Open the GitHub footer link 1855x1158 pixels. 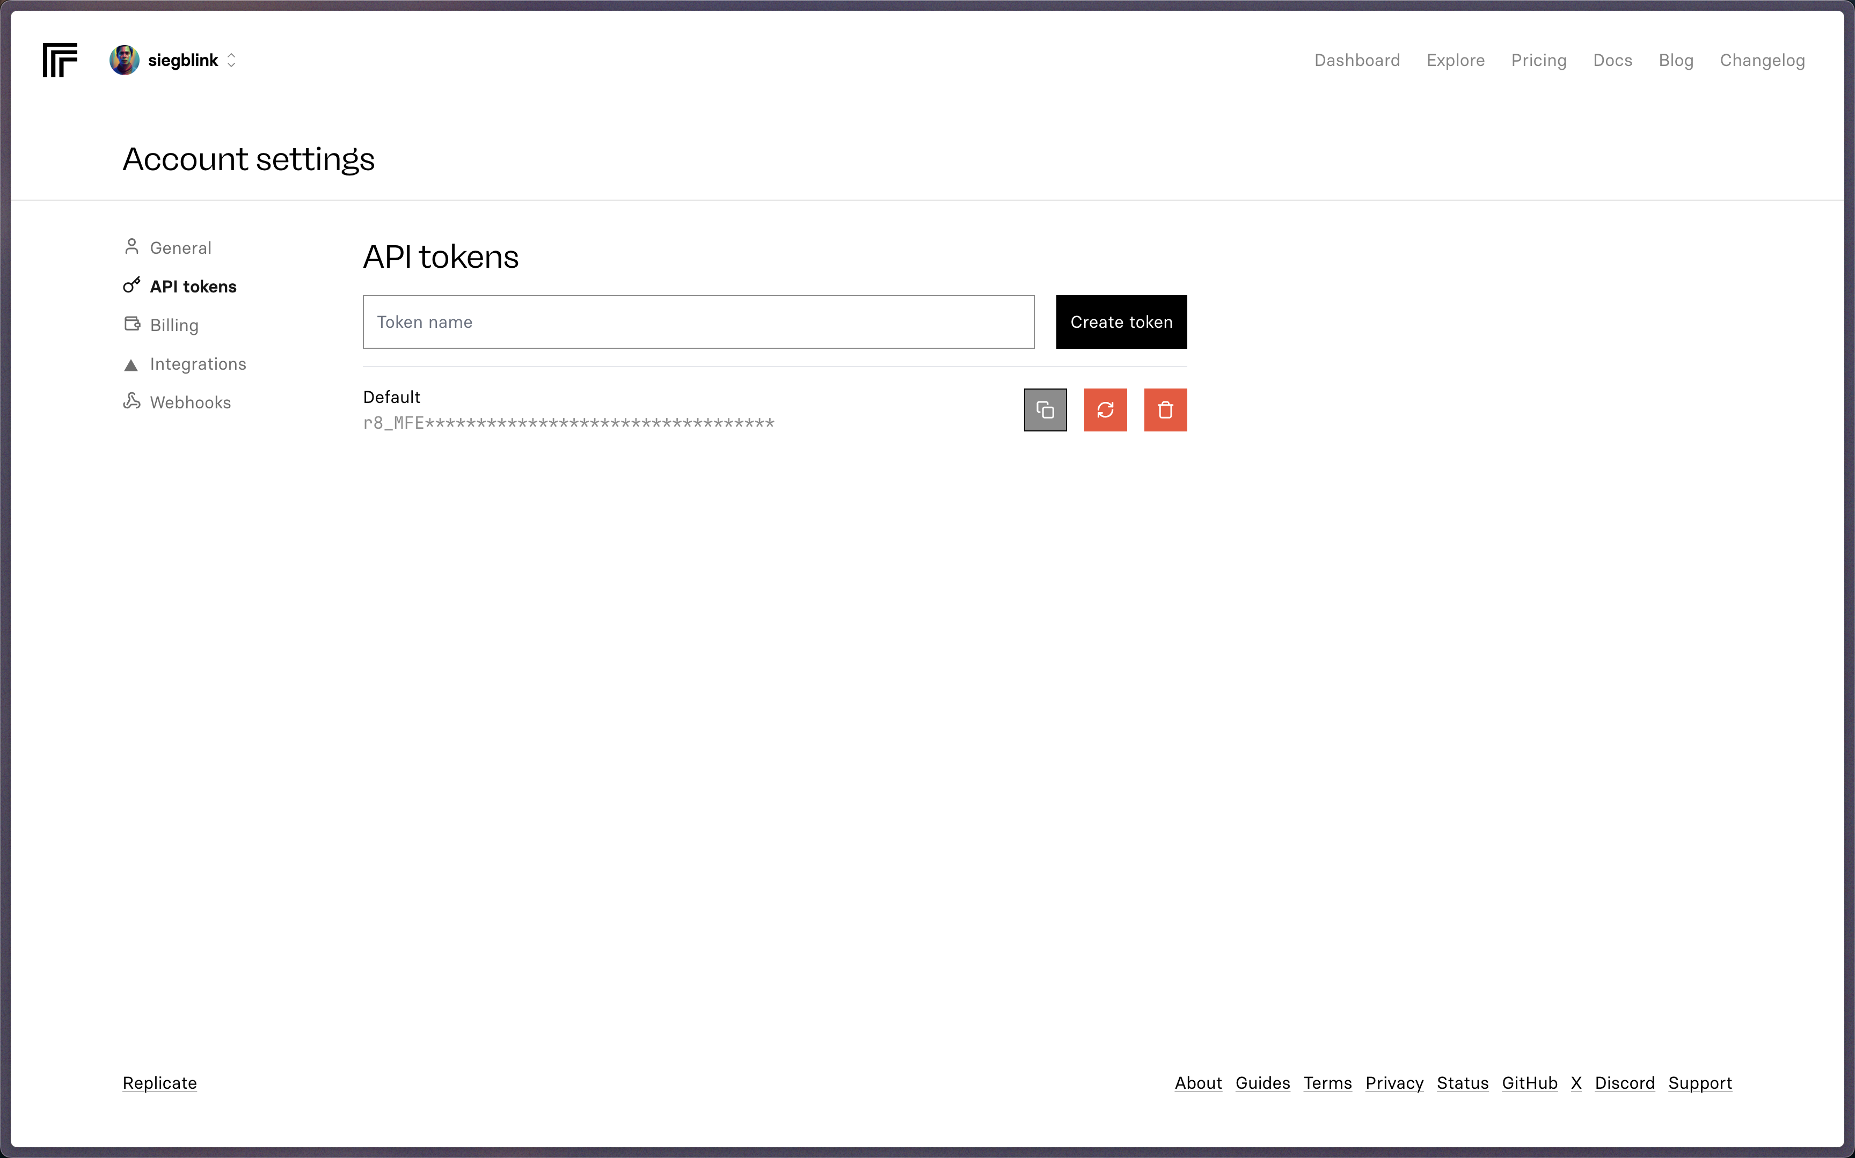pyautogui.click(x=1529, y=1082)
